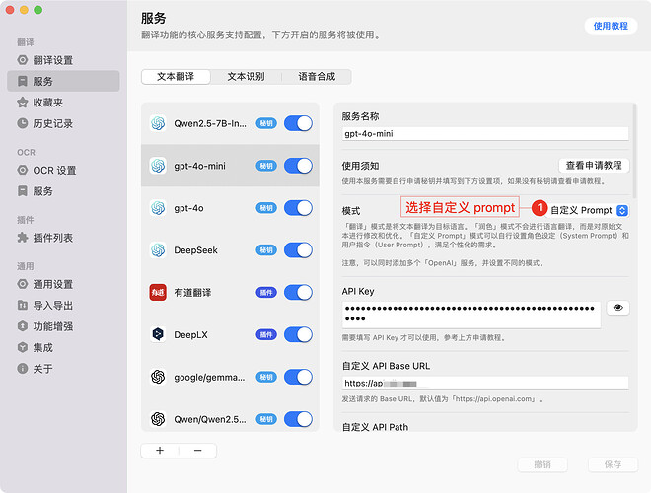Select the google/gemma... service row name
This screenshot has height=493, width=651.
[x=209, y=377]
